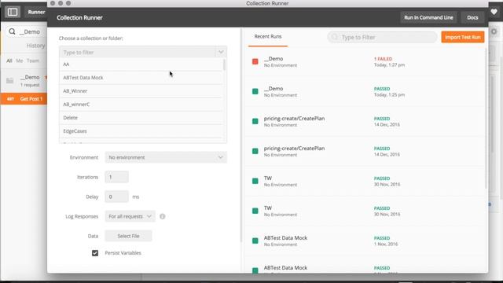
Task: Click Import Test Run button
Action: [x=463, y=37]
